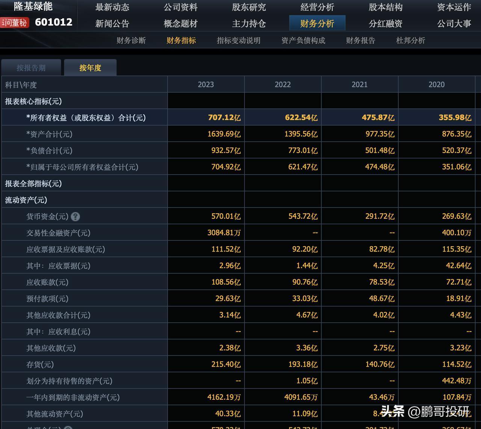This screenshot has width=481, height=429.
Task: Click 115.35亿 receivables value for 2020
Action: click(457, 249)
